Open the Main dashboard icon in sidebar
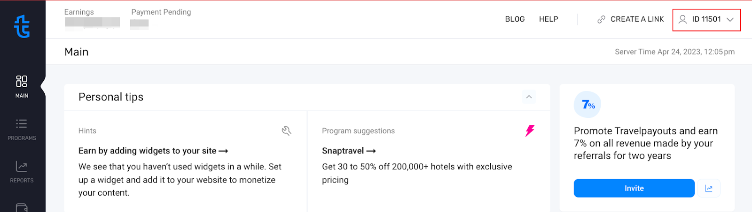This screenshot has width=752, height=212. (x=22, y=81)
